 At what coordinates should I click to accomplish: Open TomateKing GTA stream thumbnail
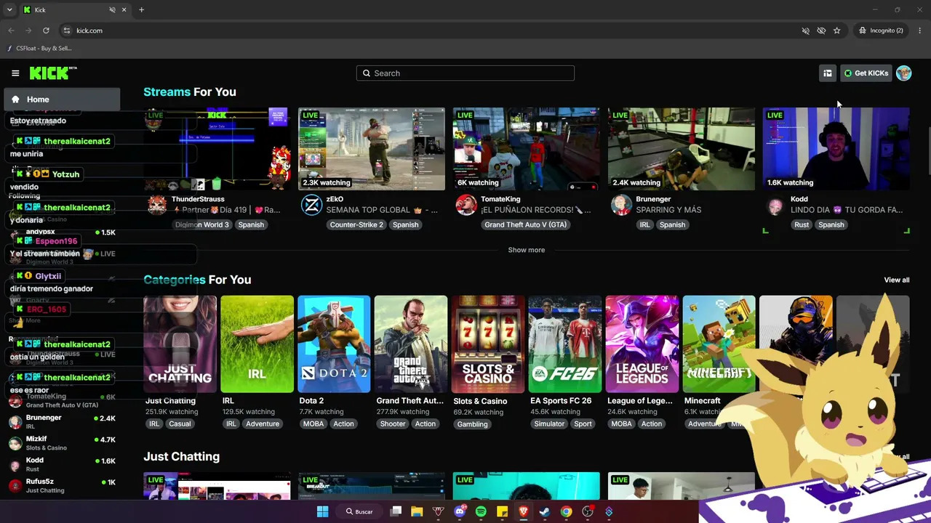tap(527, 149)
